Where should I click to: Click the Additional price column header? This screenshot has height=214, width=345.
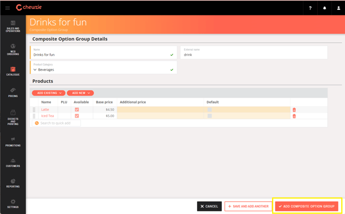tap(133, 102)
